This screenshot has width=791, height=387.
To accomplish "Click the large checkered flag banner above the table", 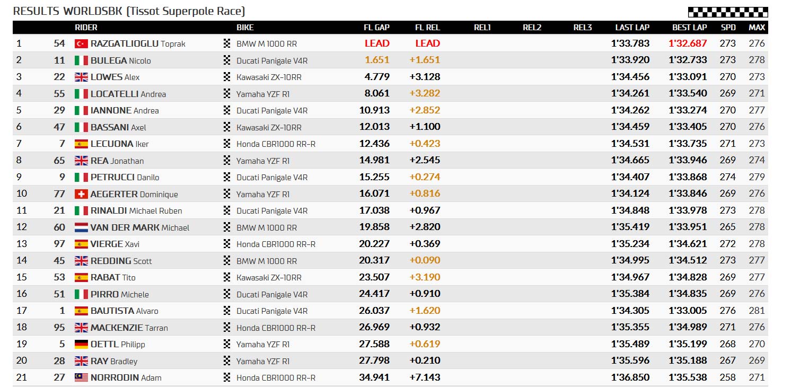I will [x=727, y=12].
